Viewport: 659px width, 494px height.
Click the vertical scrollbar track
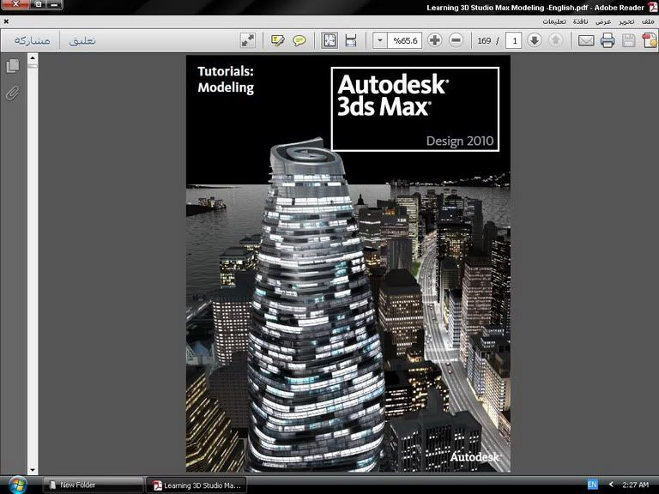tap(33, 265)
